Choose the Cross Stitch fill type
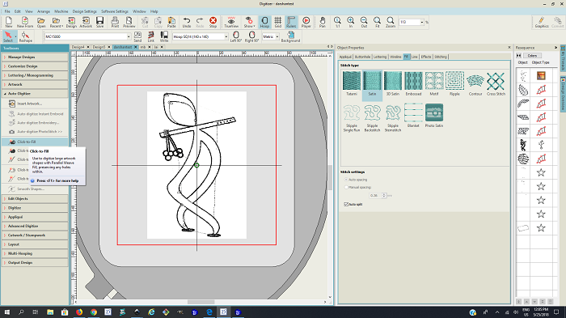 [x=496, y=83]
